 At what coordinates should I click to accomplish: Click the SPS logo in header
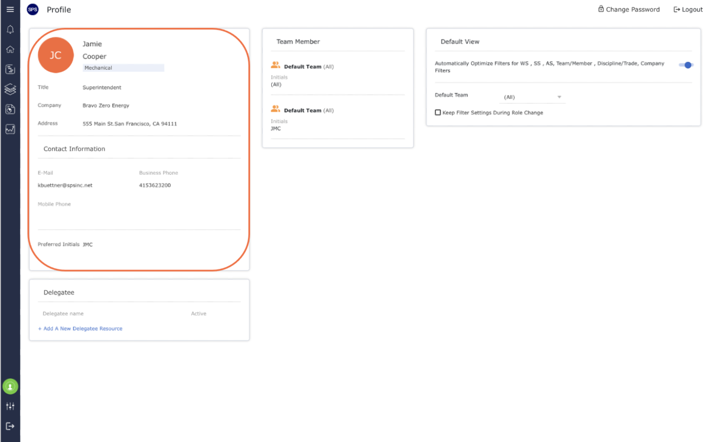pyautogui.click(x=33, y=10)
